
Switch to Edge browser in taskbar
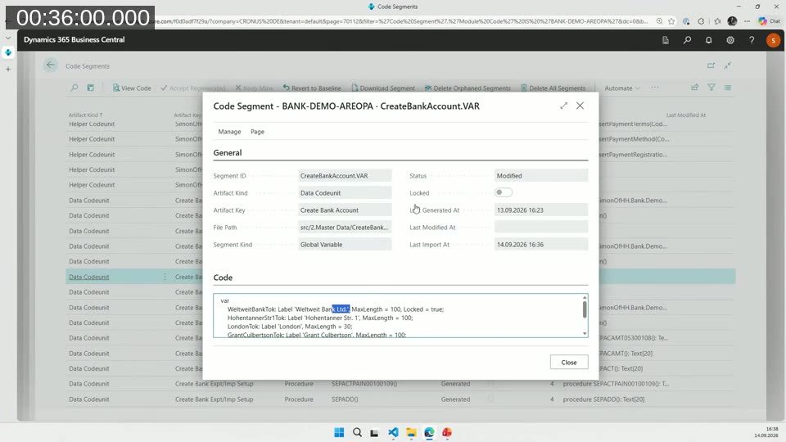click(429, 432)
